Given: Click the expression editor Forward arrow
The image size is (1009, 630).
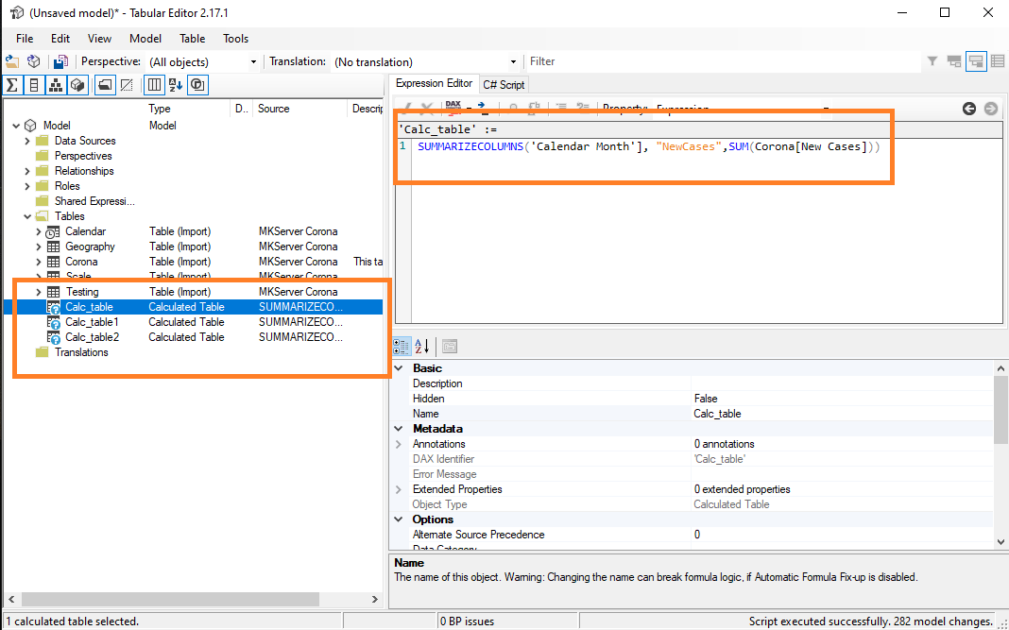Looking at the screenshot, I should [990, 109].
